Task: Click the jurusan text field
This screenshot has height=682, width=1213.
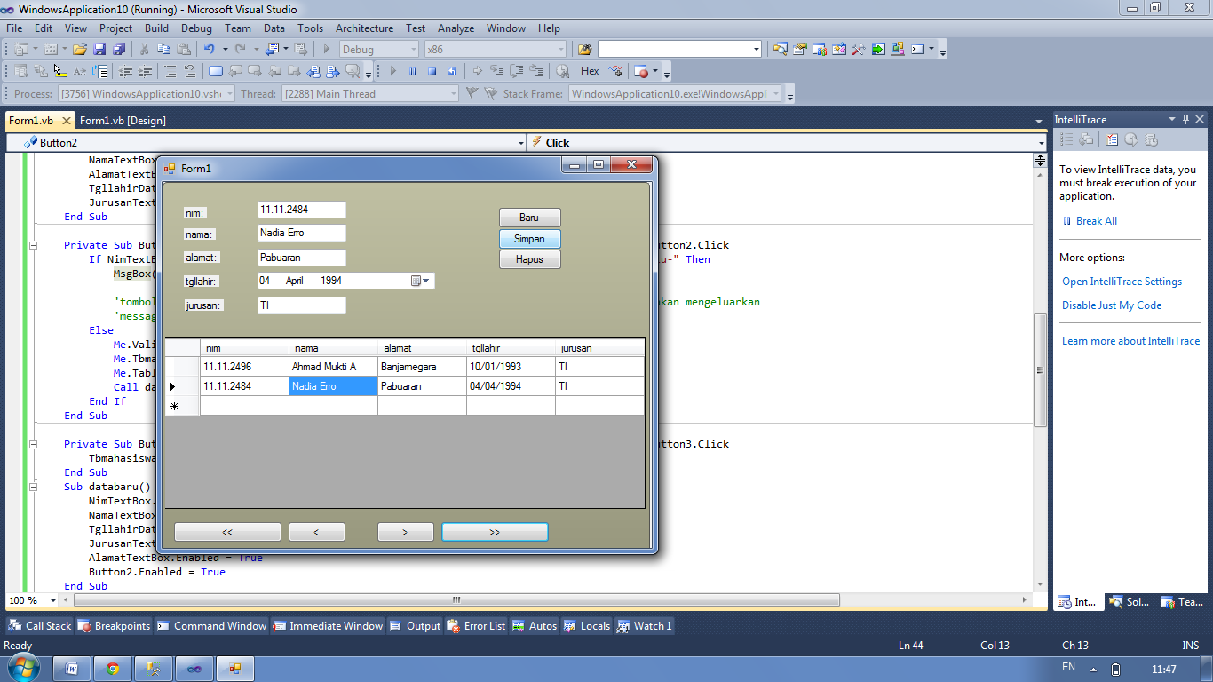Action: click(301, 305)
